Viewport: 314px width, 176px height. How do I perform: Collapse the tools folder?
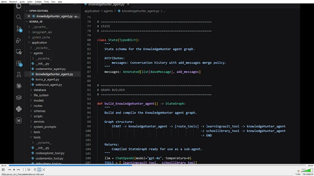tap(37, 137)
